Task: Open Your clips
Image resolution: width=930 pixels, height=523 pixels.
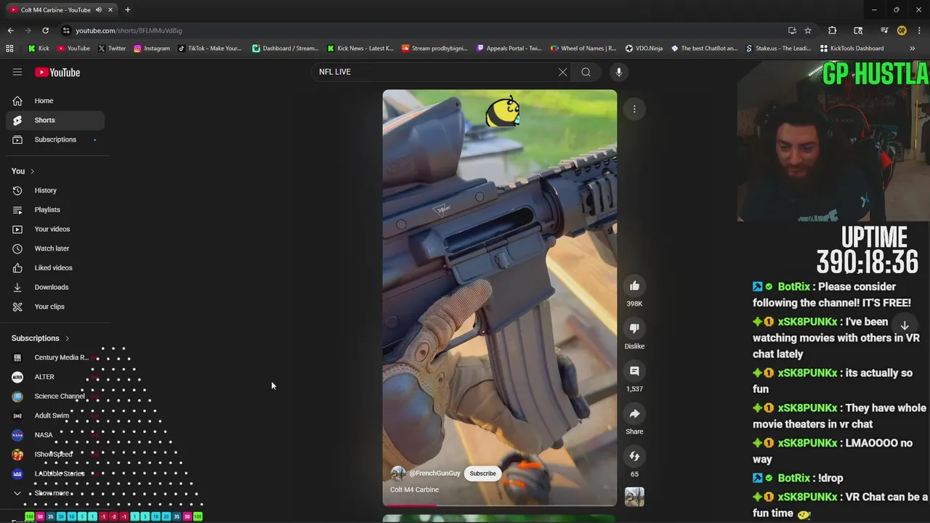Action: point(55,307)
